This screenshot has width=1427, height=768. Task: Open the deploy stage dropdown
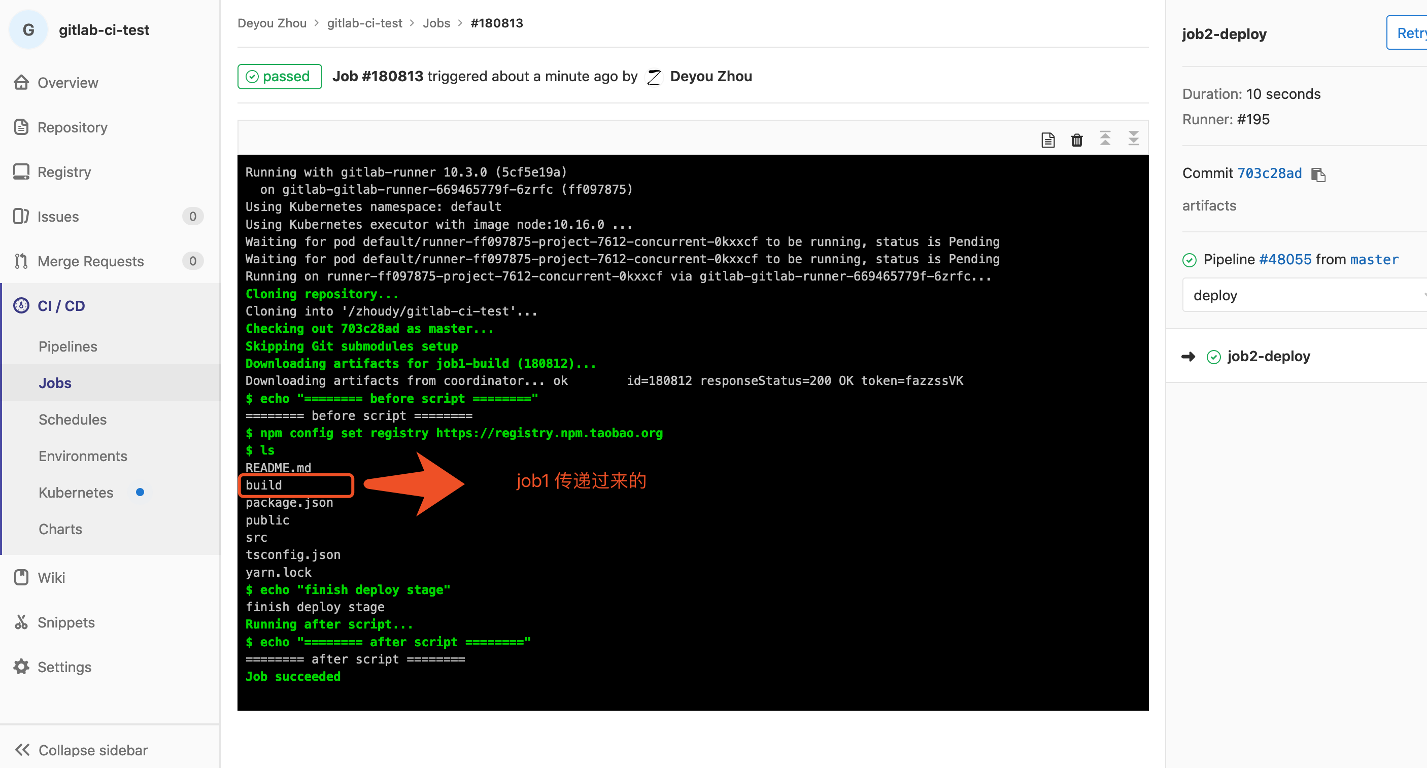[x=1302, y=295]
